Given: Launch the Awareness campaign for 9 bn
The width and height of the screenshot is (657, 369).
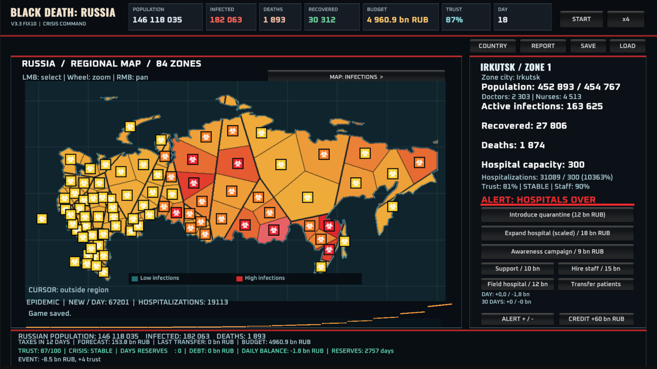Looking at the screenshot, I should (557, 251).
